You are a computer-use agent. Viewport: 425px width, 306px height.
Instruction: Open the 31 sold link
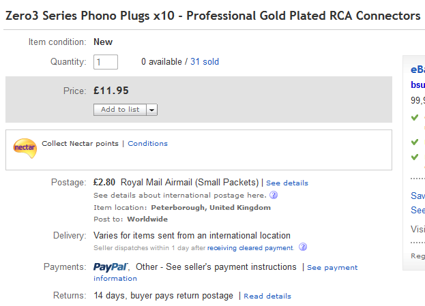click(205, 62)
